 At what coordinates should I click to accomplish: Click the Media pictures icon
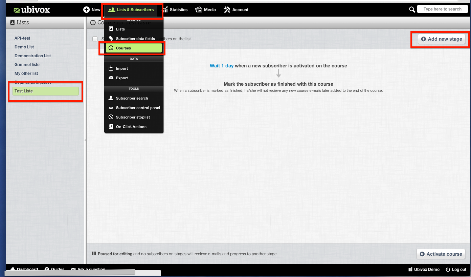pos(199,10)
